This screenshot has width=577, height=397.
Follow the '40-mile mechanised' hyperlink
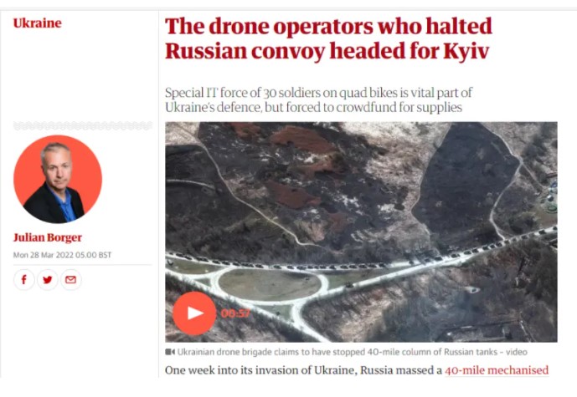point(497,370)
